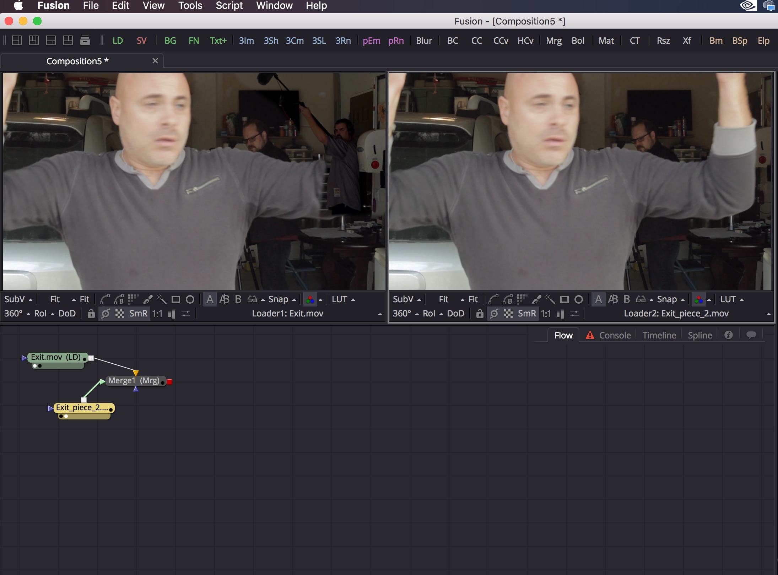778x575 pixels.
Task: Click the info icon beside the Spline tab
Action: point(729,335)
